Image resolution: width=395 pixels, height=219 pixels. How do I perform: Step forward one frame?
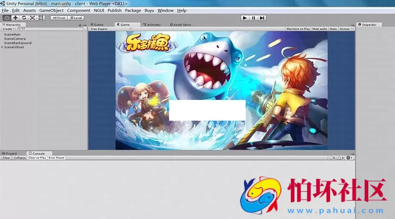click(262, 18)
